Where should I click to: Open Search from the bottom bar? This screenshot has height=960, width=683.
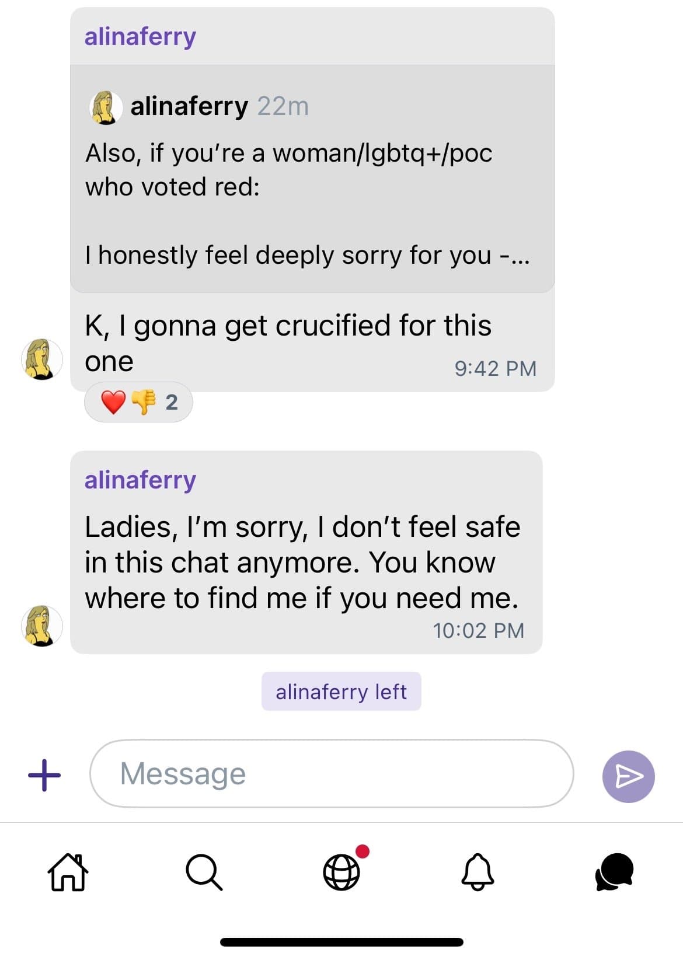coord(204,872)
